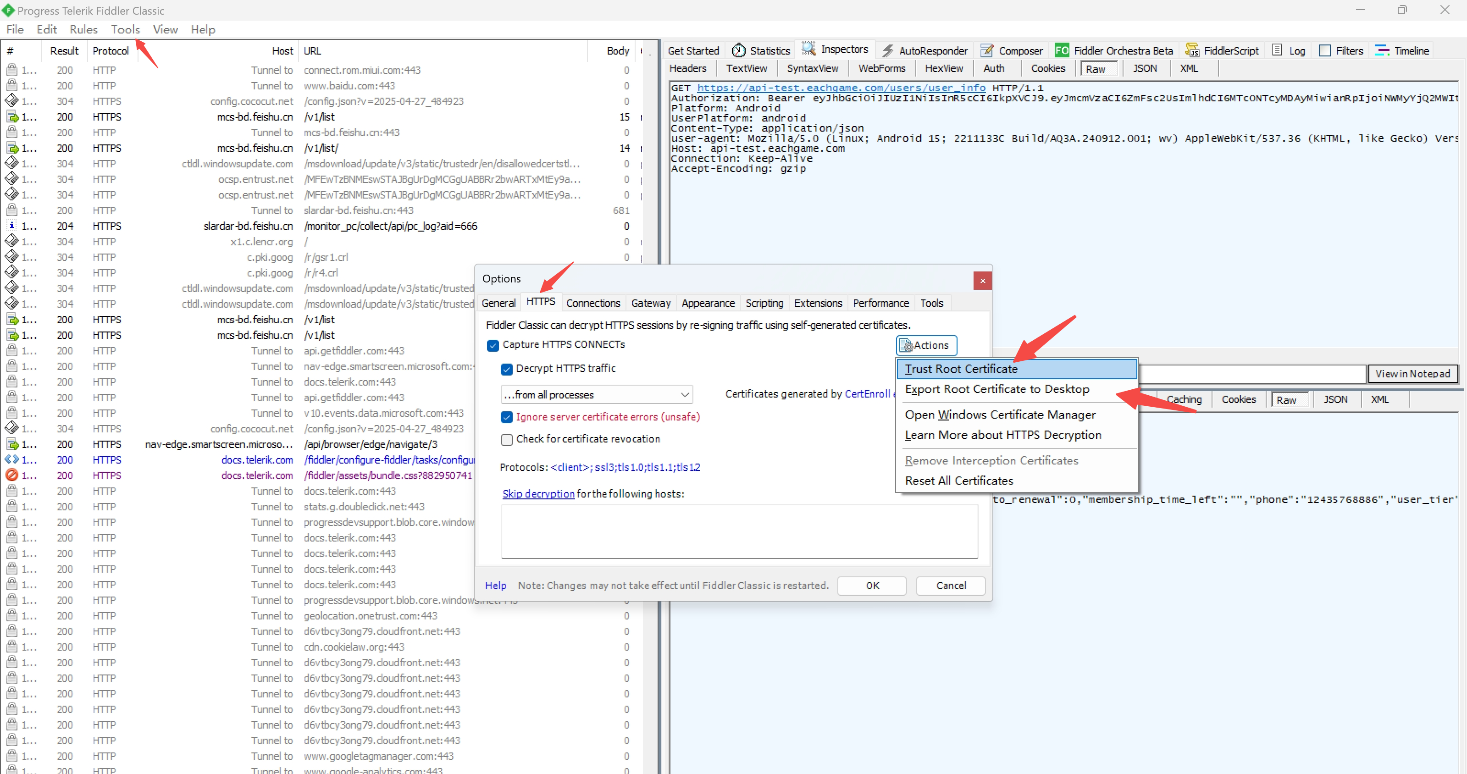Uncheck Ignore server certificate errors

(506, 417)
